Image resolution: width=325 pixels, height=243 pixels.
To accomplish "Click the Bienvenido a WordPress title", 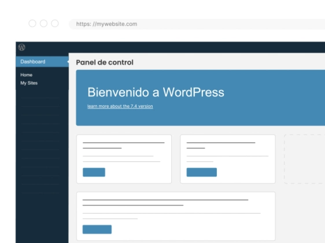I will [156, 92].
